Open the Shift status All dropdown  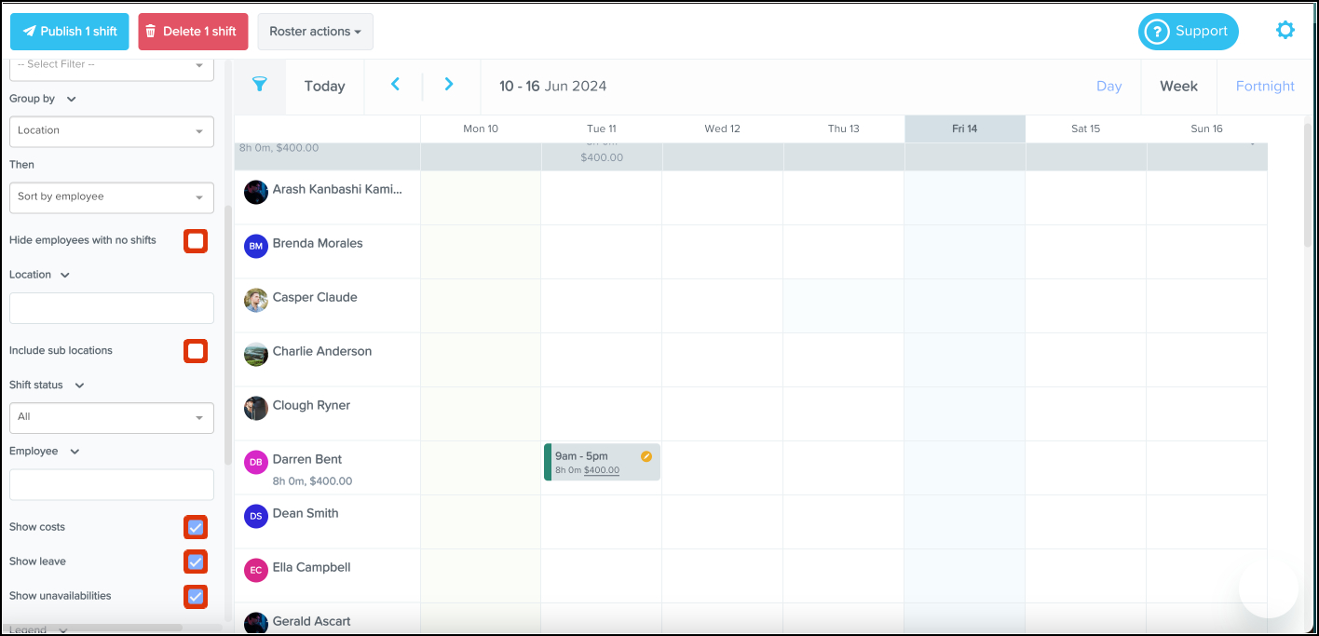111,417
